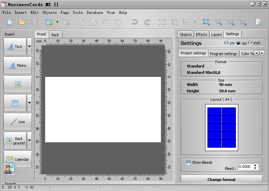Enable the Show Bleeds checkbox
The width and height of the screenshot is (269, 191).
[x=189, y=162]
